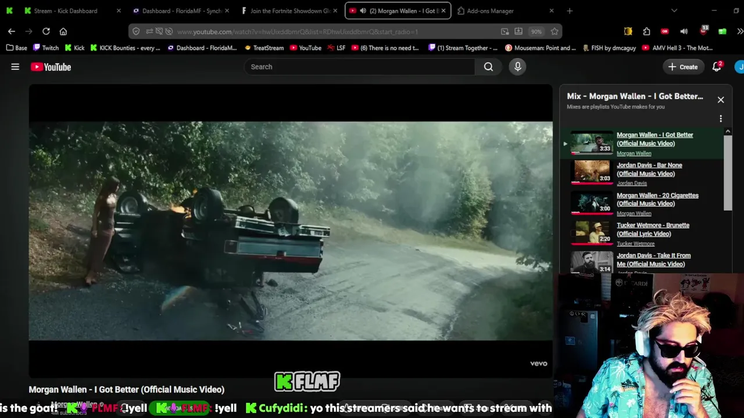
Task: Close the Mix playlist panel
Action: pos(721,100)
